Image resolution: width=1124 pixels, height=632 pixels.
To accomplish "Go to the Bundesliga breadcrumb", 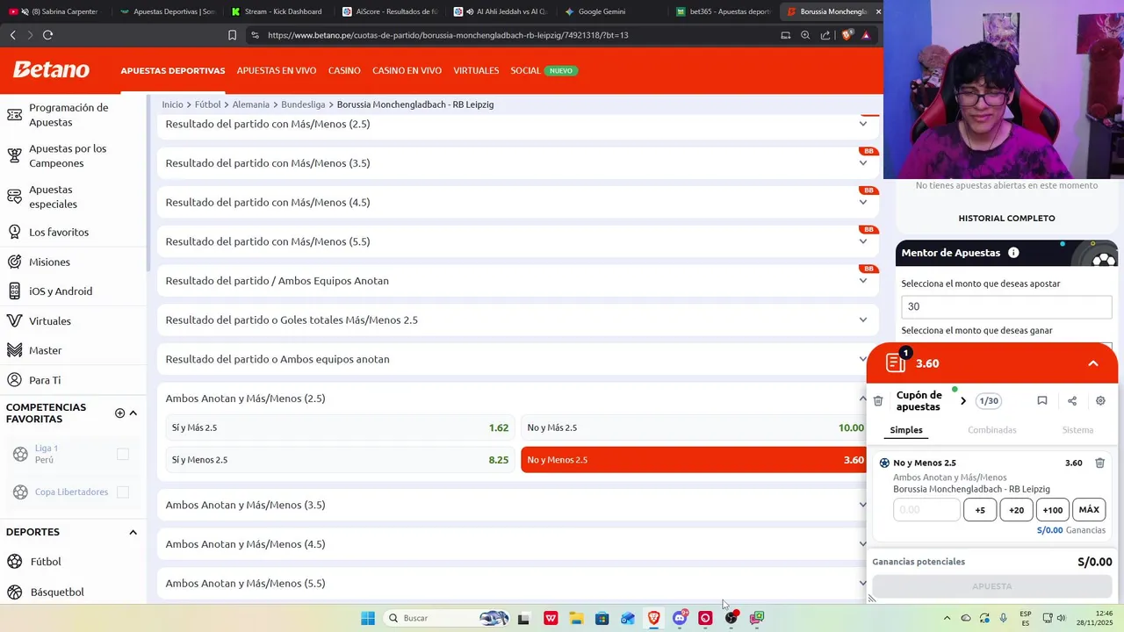I will point(303,104).
